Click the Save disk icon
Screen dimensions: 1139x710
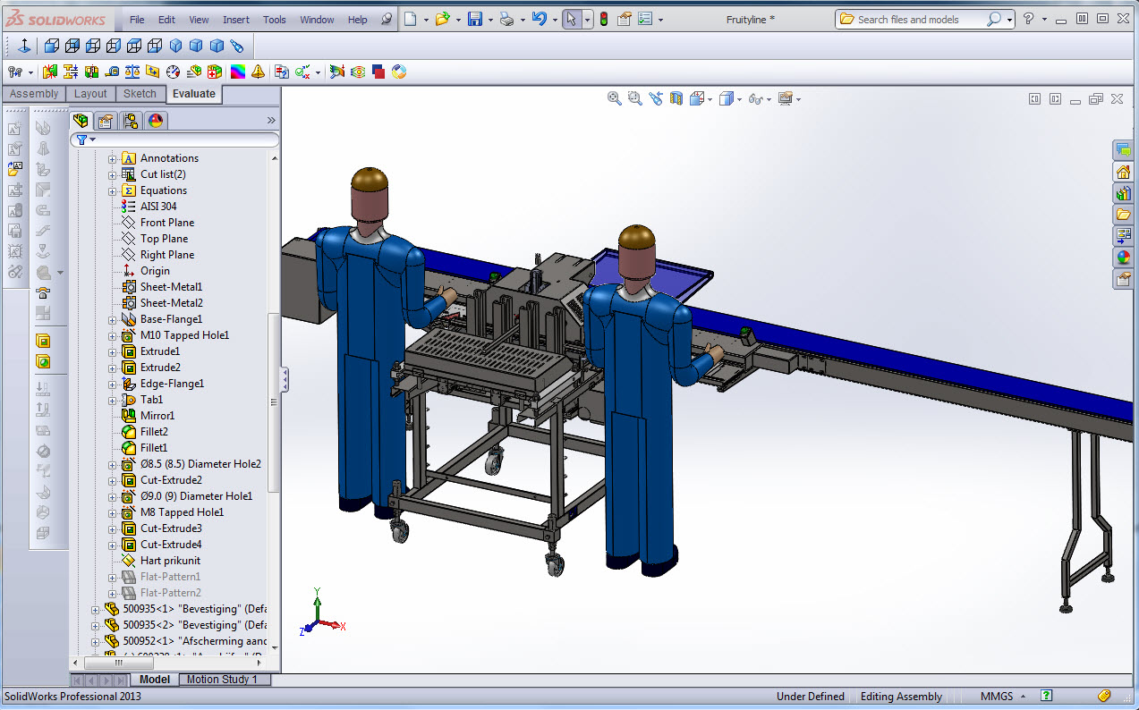tap(475, 19)
